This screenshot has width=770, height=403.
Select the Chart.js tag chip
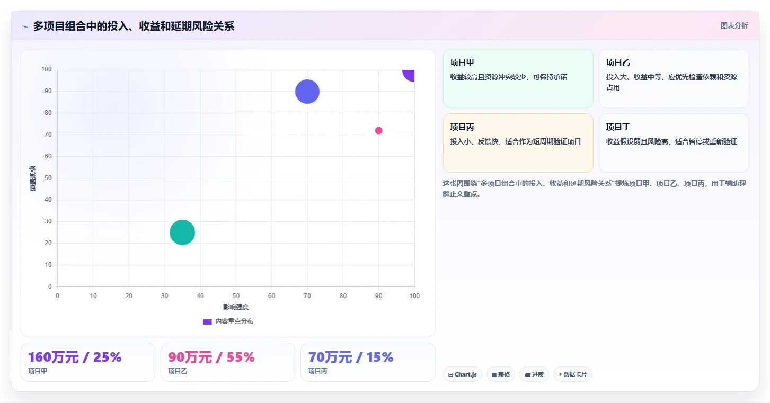[x=462, y=374]
